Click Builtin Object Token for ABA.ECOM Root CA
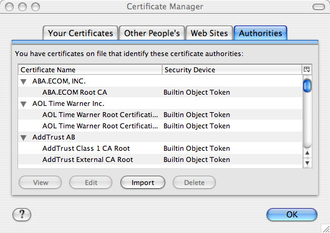The width and height of the screenshot is (330, 233). pyautogui.click(x=197, y=92)
